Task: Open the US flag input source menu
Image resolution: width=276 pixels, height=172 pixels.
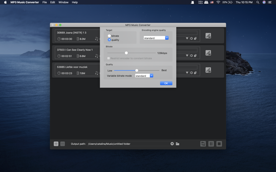Action: [212, 2]
